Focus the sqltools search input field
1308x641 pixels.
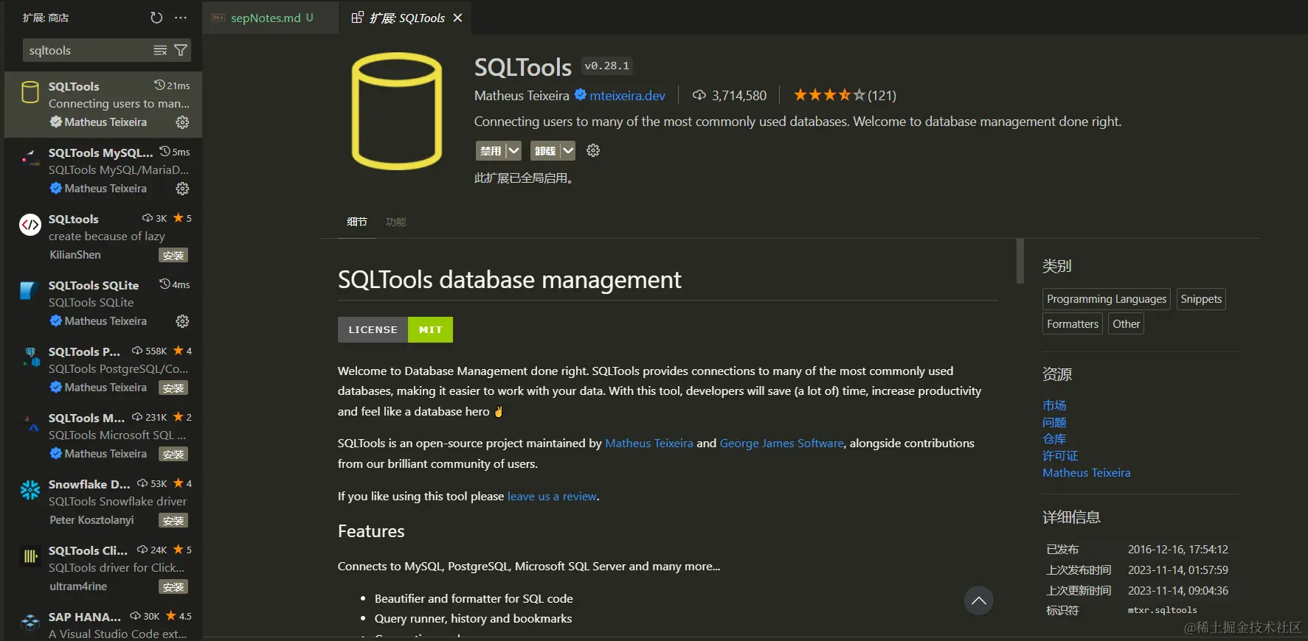pyautogui.click(x=87, y=50)
